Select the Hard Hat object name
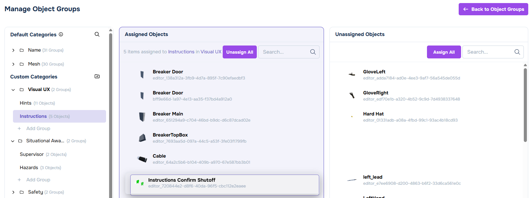This screenshot has width=532, height=198. [373, 114]
